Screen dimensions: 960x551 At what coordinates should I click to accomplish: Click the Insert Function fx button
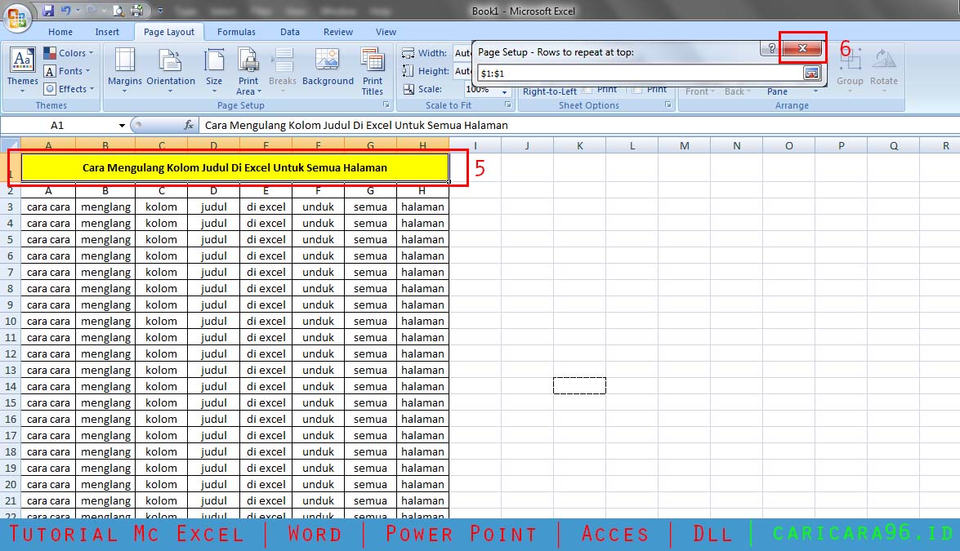pyautogui.click(x=189, y=126)
